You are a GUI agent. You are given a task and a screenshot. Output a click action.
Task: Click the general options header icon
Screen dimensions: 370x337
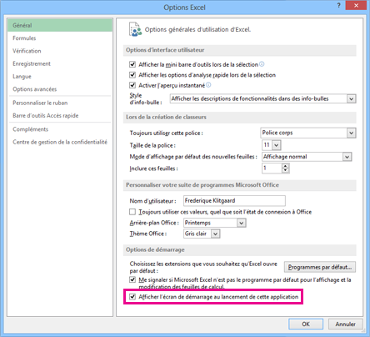click(x=135, y=29)
